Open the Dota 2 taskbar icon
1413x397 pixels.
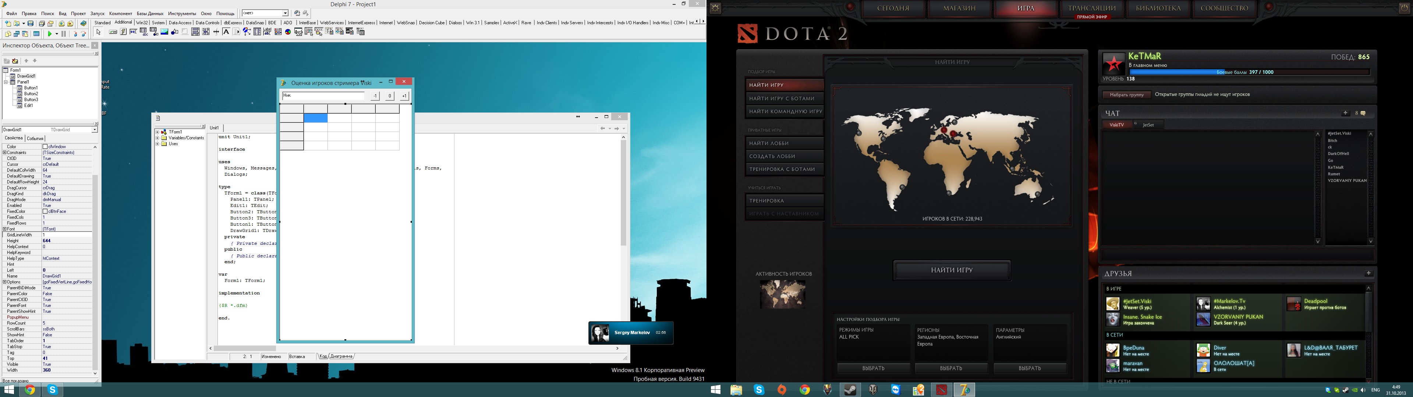941,390
